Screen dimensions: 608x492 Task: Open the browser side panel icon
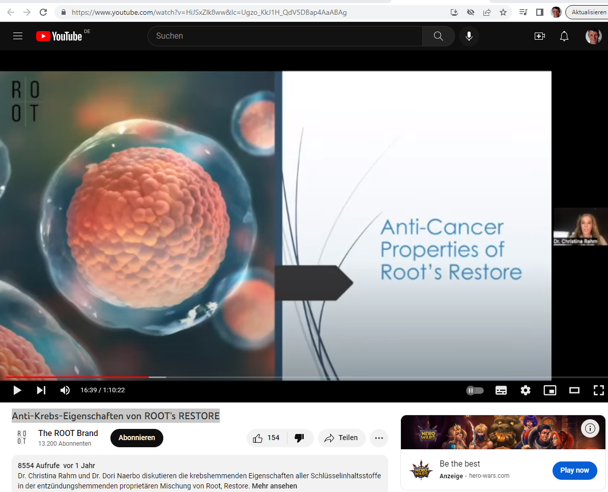pyautogui.click(x=539, y=12)
